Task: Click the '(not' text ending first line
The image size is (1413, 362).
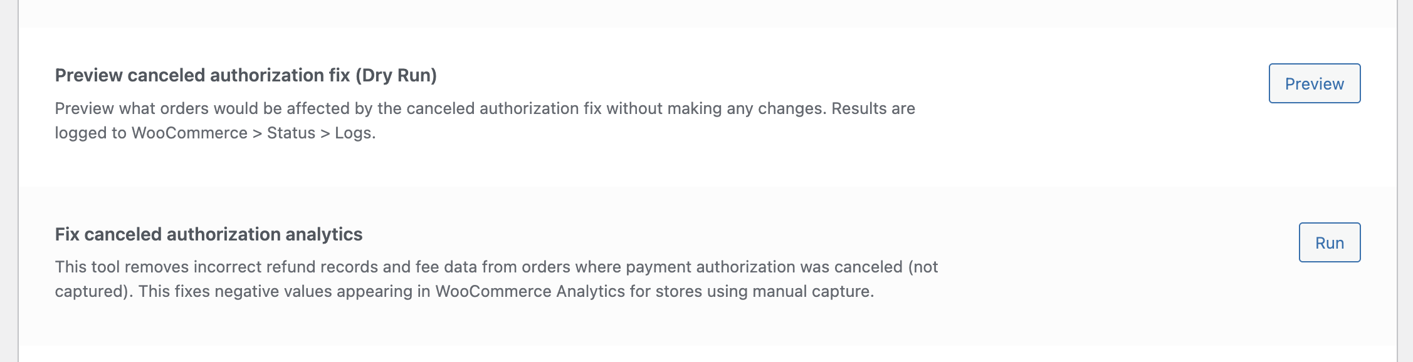Action: [923, 267]
